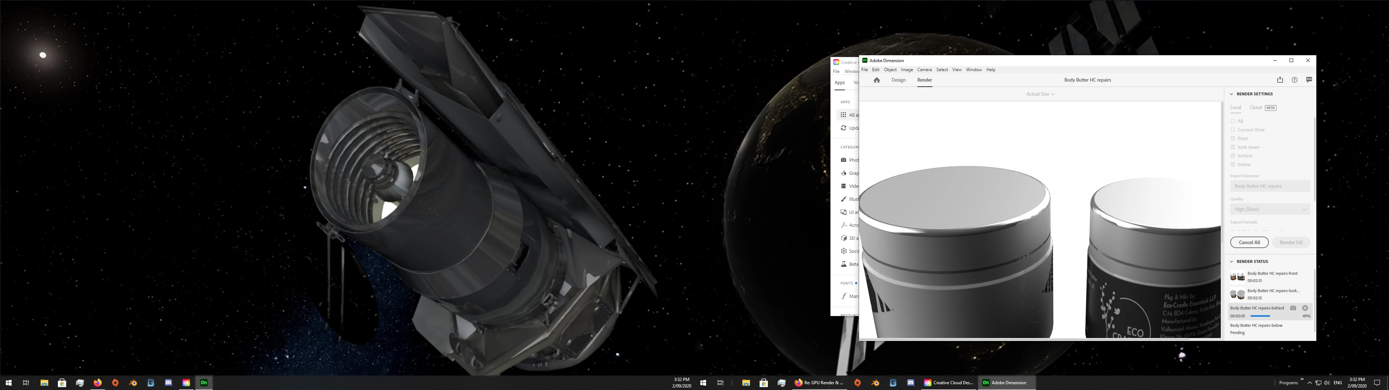Image resolution: width=1389 pixels, height=390 pixels.
Task: Click the Home icon in Dimension
Action: point(877,80)
